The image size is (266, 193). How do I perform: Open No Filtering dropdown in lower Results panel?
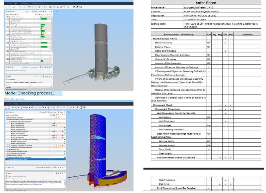(x=40, y=168)
